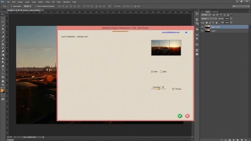This screenshot has width=251, height=141.
Task: Select the Brush tool
Action: click(3, 40)
